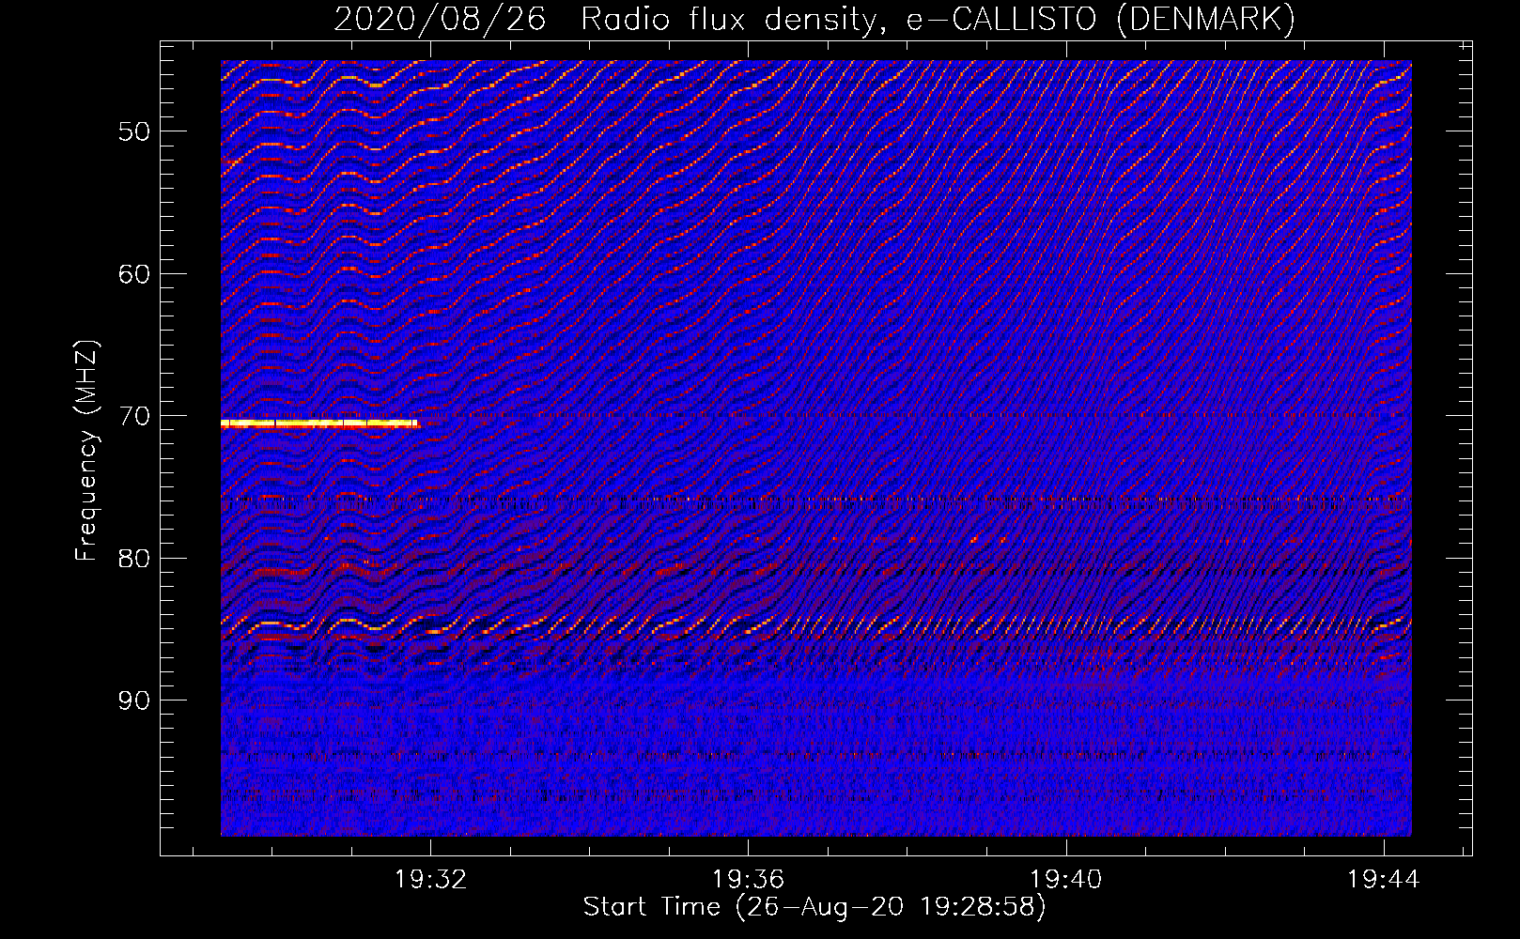Click the 50 frequency tick label

pyautogui.click(x=134, y=131)
